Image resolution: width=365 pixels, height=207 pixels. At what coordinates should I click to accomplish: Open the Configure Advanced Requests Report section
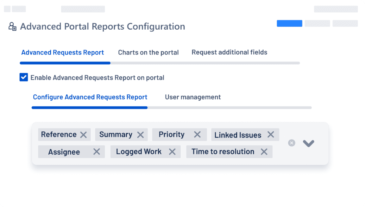[x=90, y=97]
